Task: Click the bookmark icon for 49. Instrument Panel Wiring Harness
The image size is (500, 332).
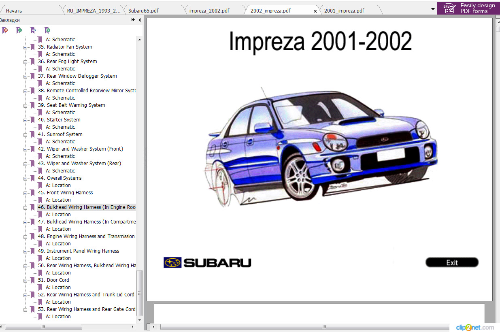Action: [32, 251]
